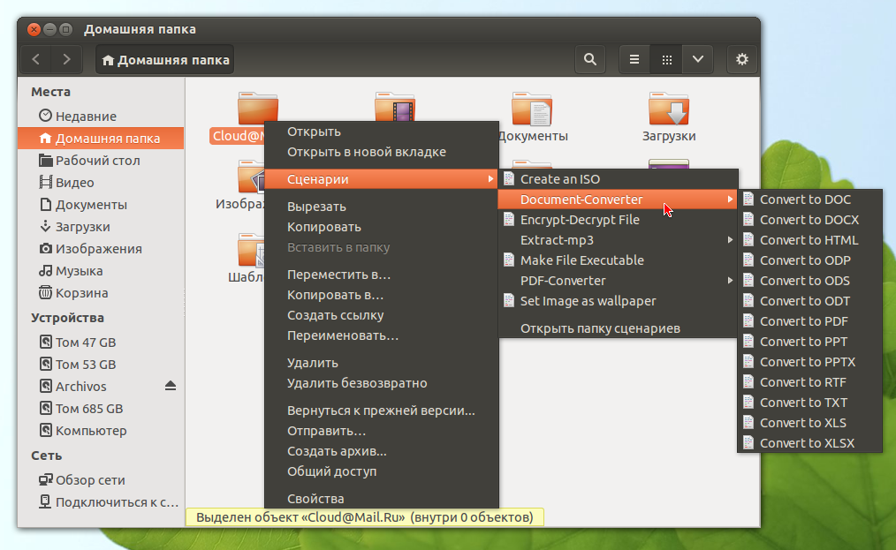The image size is (896, 550).
Task: Go back with the left arrow button
Action: [x=36, y=59]
